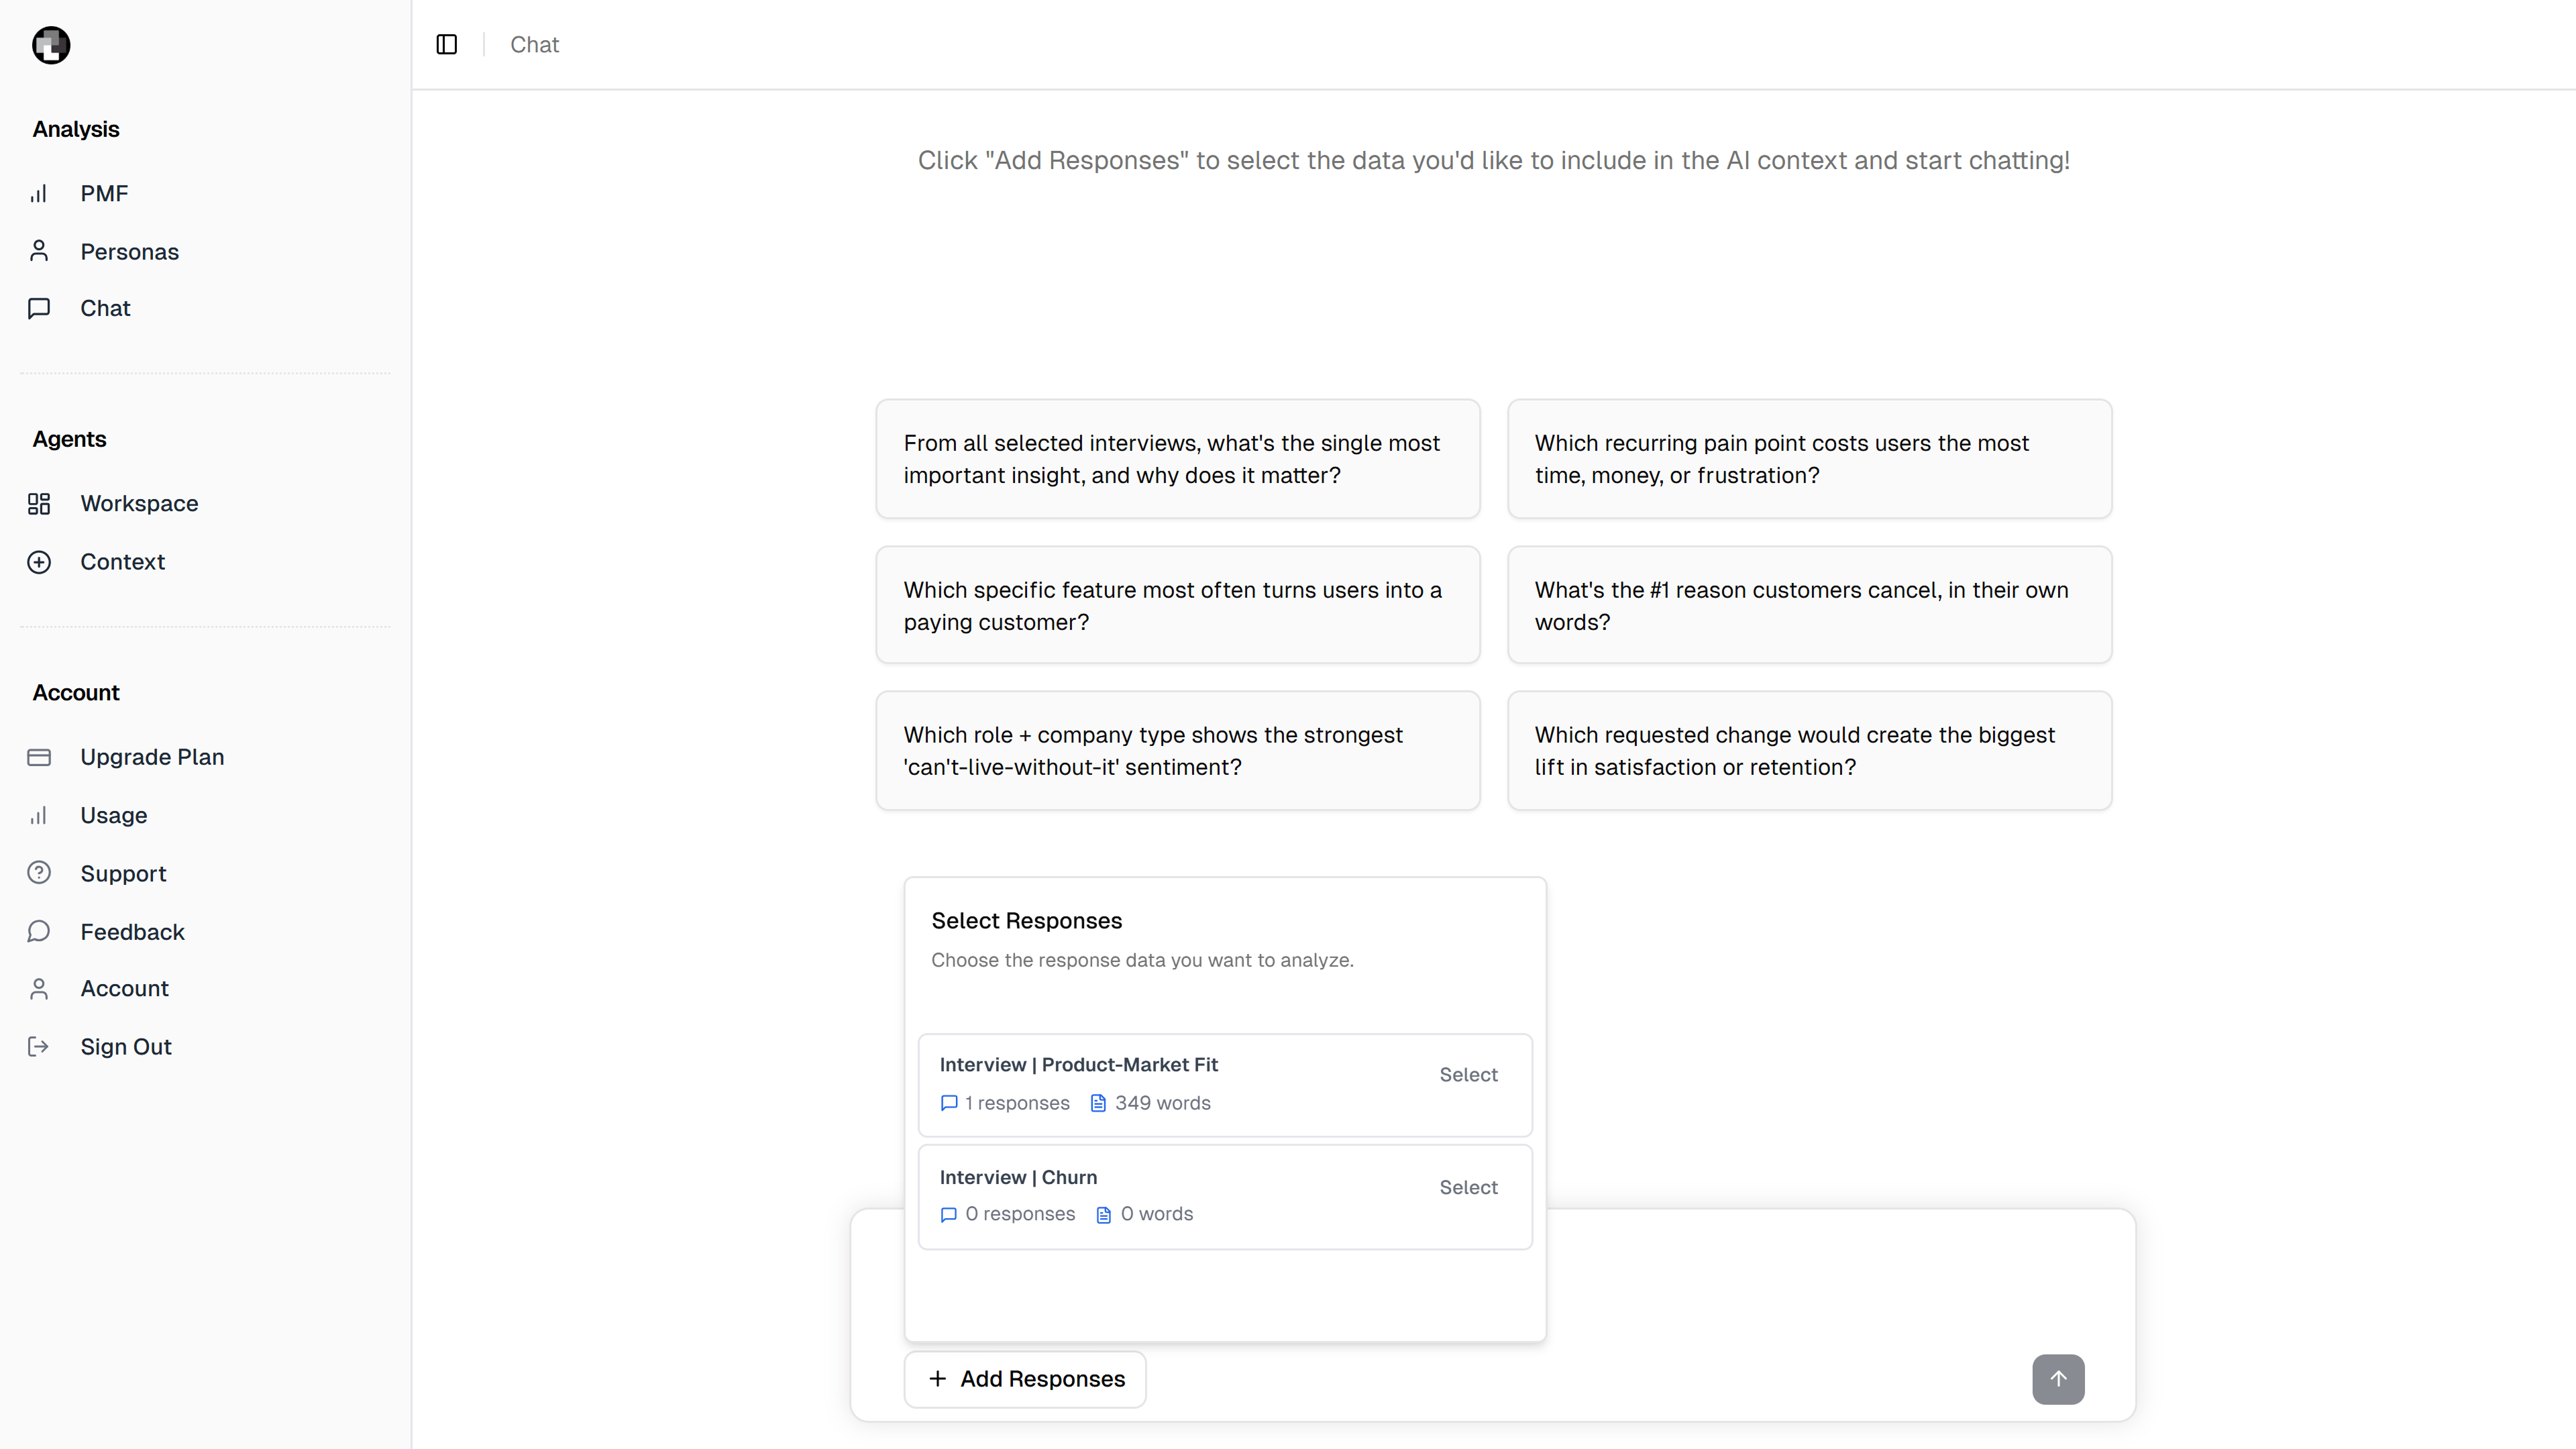2576x1449 pixels.
Task: Click the Account user icon
Action: 39,989
